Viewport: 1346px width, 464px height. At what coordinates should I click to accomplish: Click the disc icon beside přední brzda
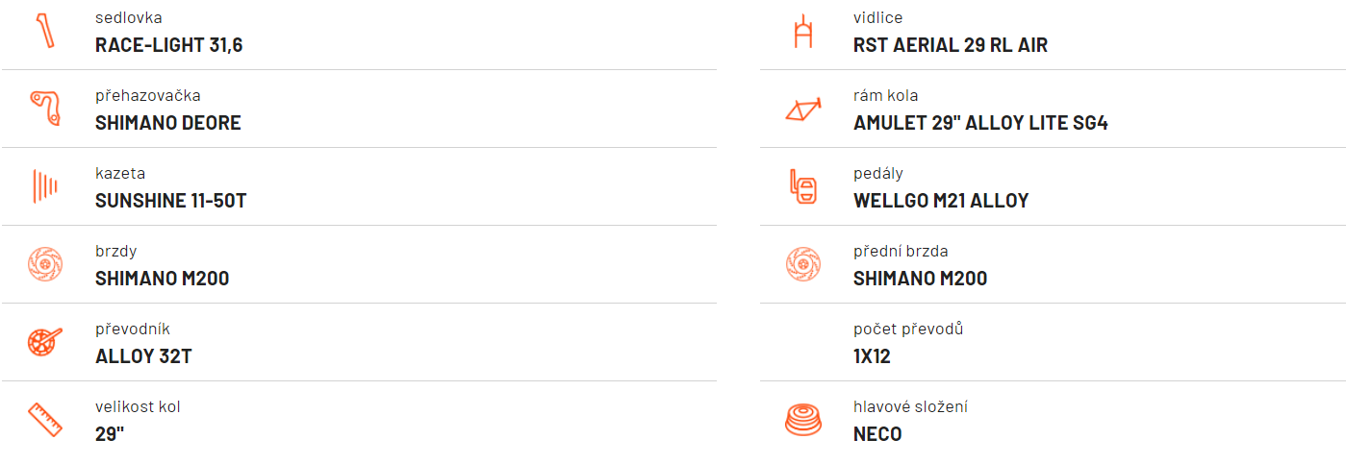click(803, 263)
